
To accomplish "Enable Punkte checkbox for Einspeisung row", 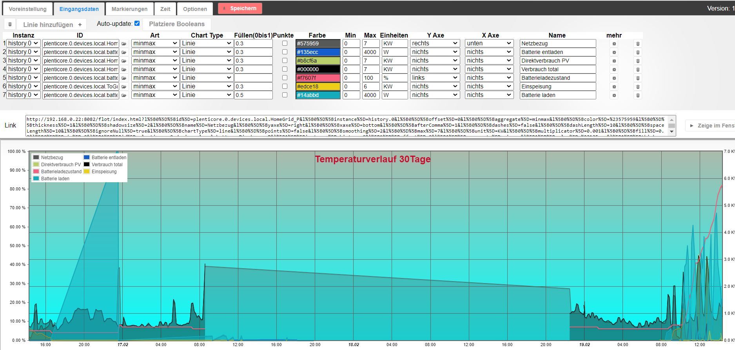I will (285, 86).
